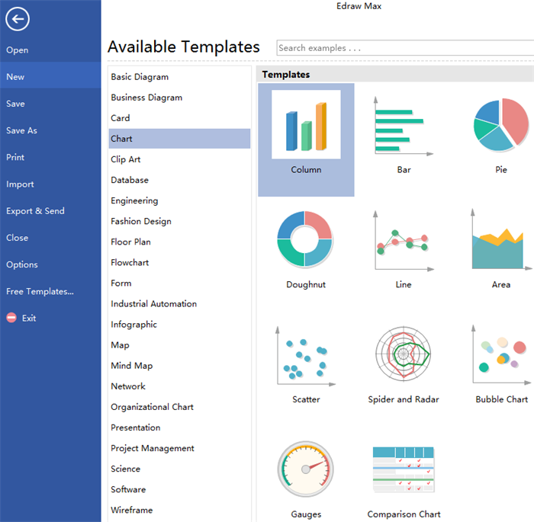Select the highlighted Chart category
The width and height of the screenshot is (534, 522).
pyautogui.click(x=179, y=139)
